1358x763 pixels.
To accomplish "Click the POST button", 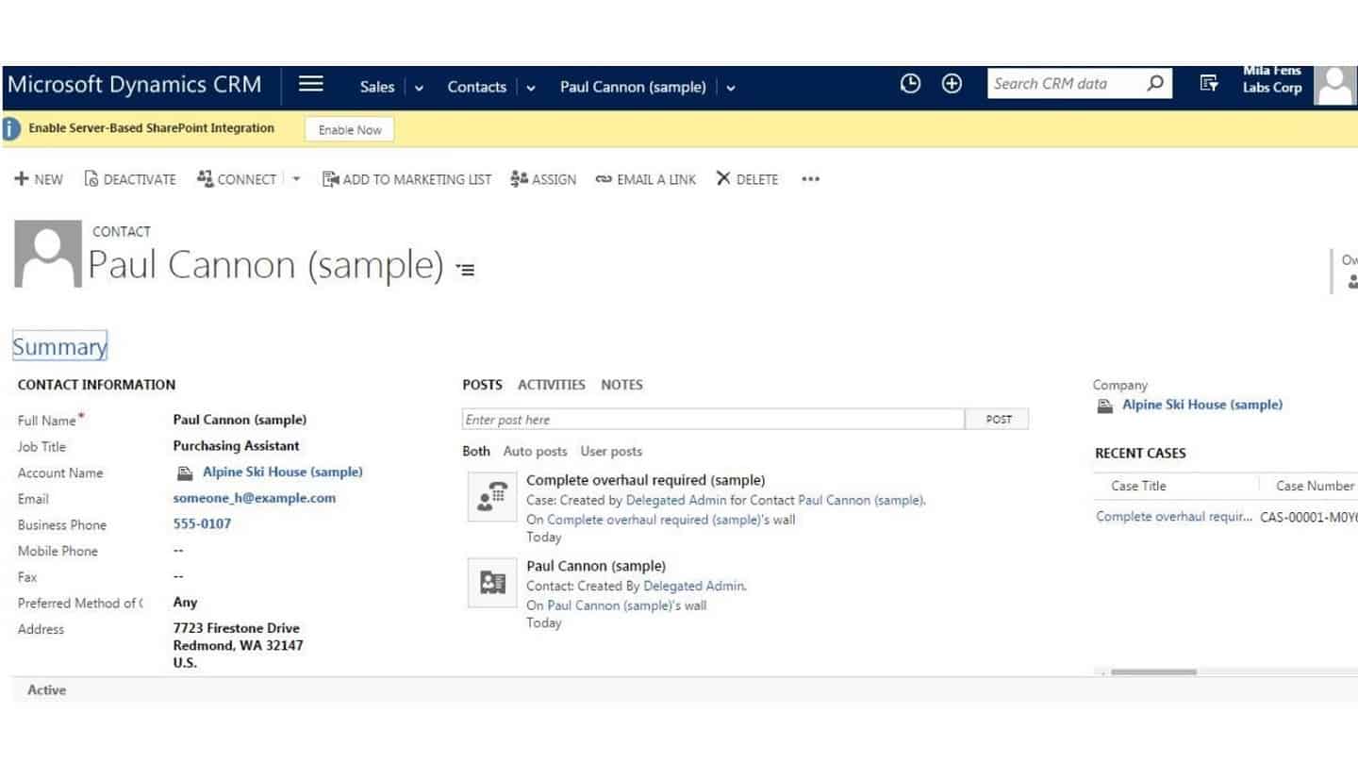I will [998, 420].
